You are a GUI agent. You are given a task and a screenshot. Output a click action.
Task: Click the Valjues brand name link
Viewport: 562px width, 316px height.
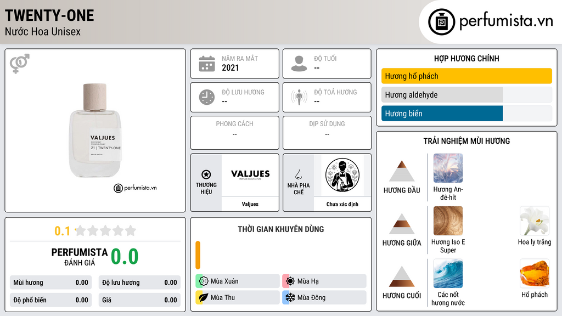pos(250,204)
